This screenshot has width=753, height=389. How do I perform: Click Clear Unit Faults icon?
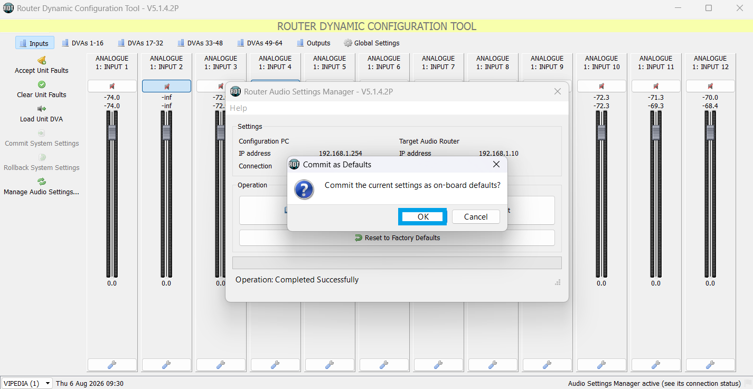(42, 84)
